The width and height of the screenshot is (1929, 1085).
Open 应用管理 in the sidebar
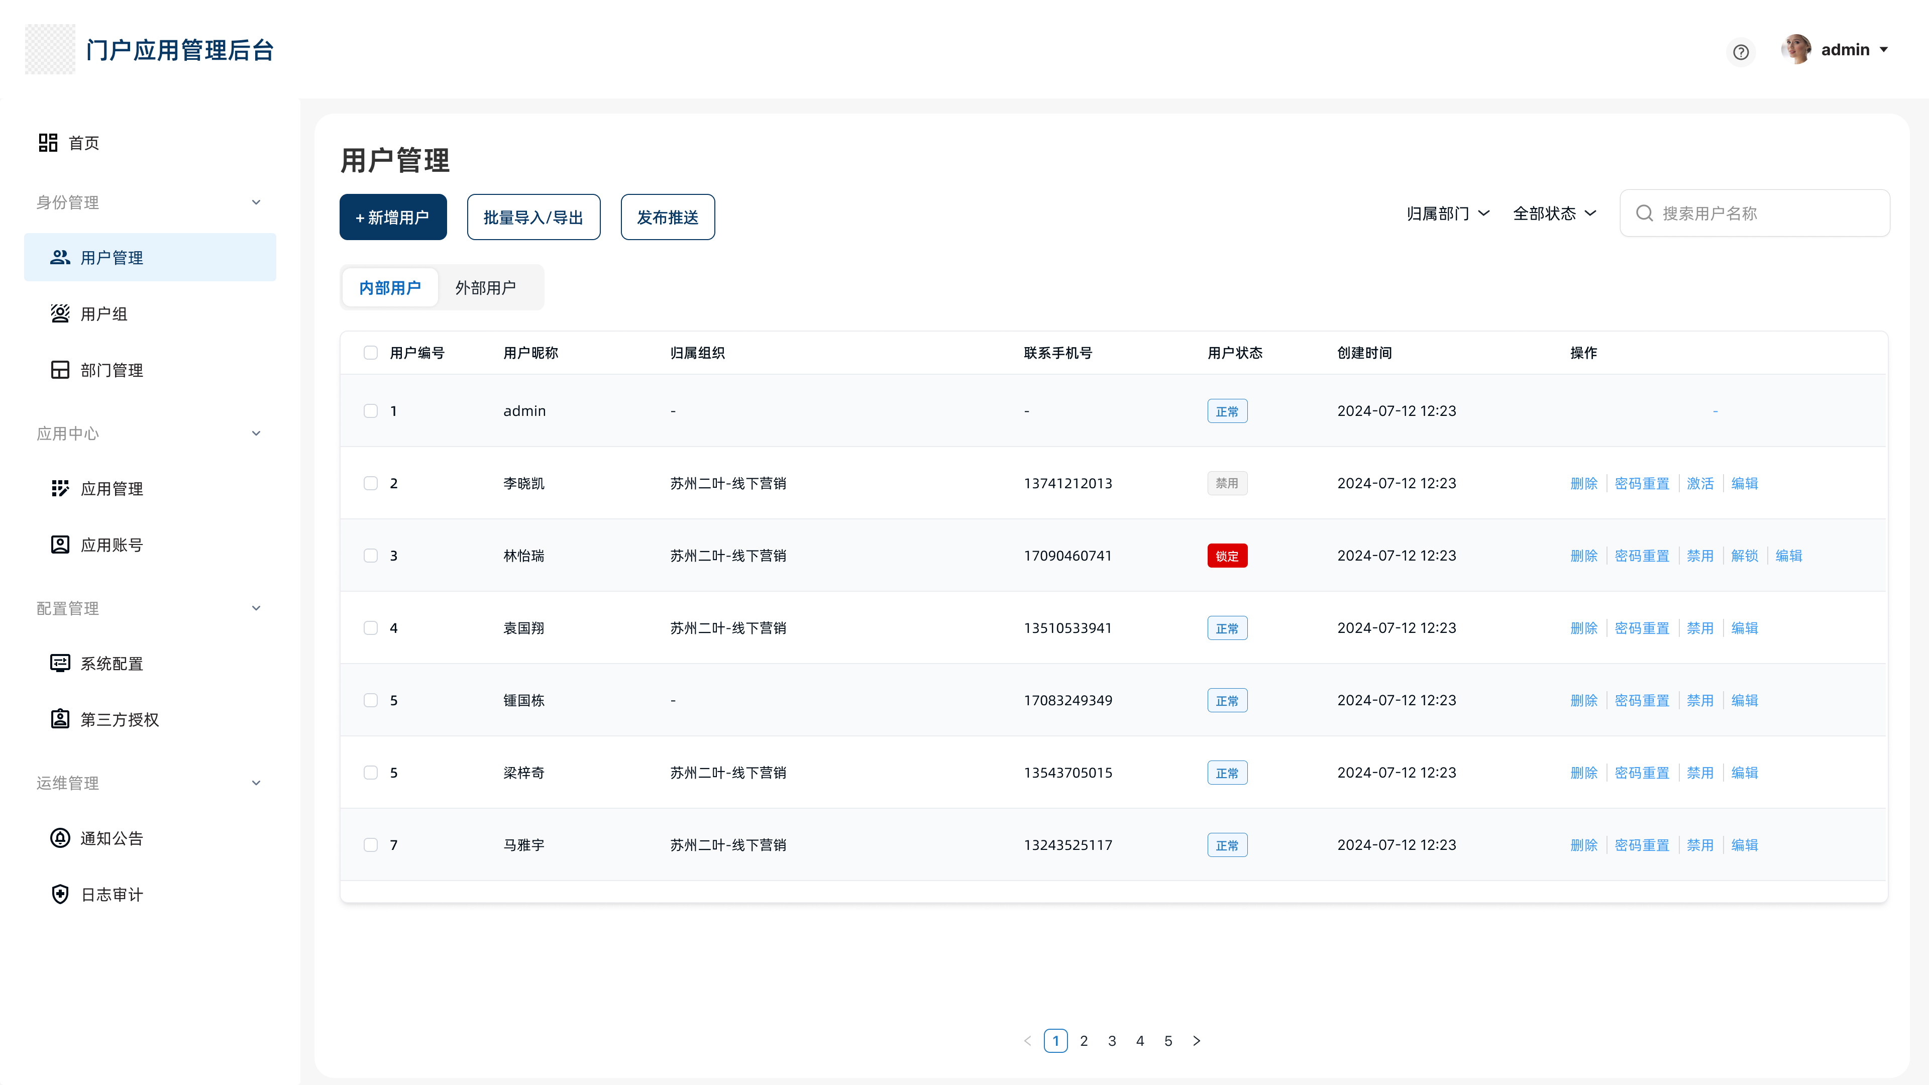112,488
